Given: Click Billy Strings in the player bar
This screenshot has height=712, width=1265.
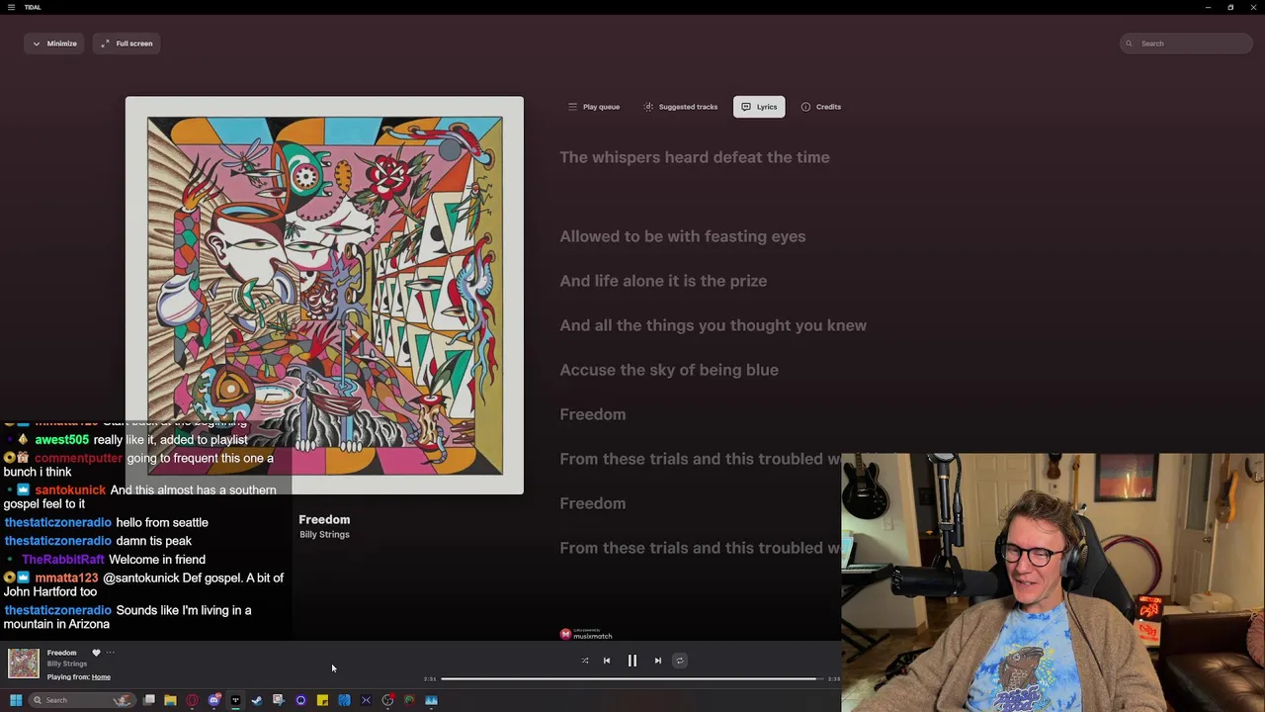Looking at the screenshot, I should tap(67, 664).
